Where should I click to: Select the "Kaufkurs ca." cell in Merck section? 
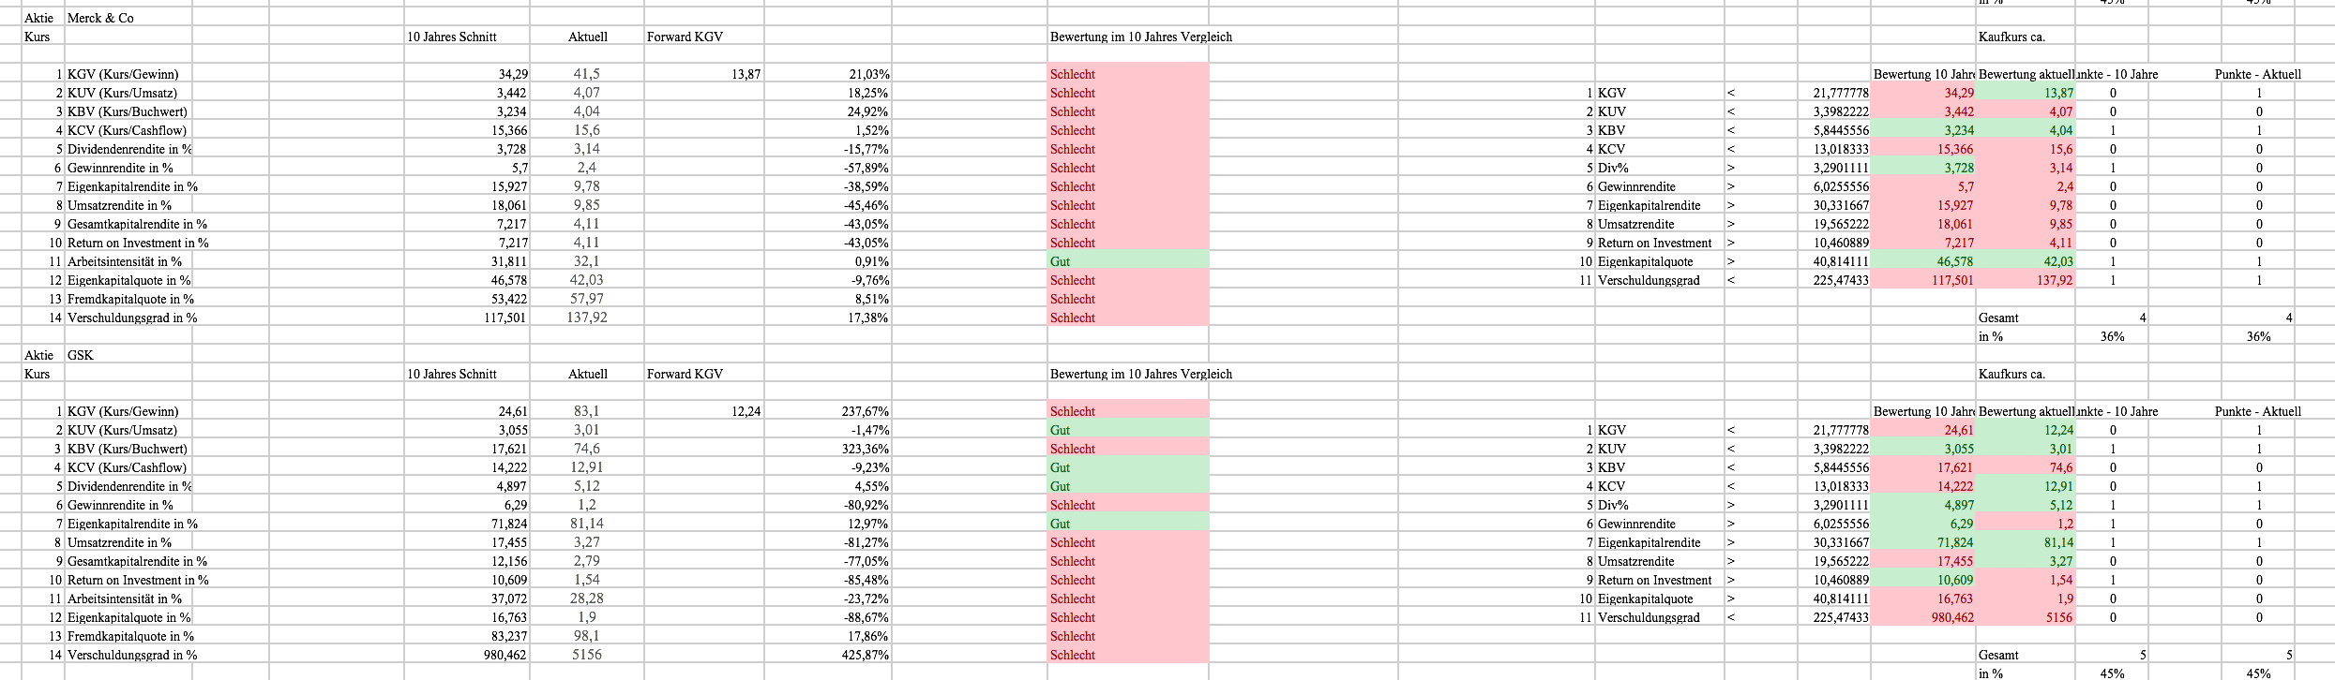(2011, 37)
